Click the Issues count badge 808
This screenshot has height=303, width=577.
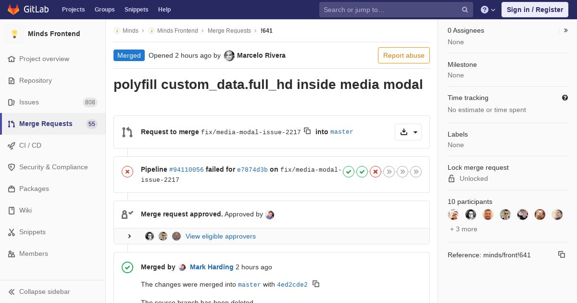90,102
